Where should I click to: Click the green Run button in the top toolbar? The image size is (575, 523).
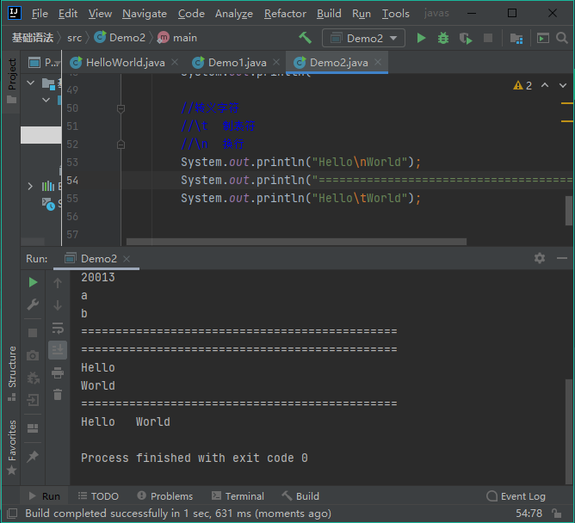[x=421, y=38]
